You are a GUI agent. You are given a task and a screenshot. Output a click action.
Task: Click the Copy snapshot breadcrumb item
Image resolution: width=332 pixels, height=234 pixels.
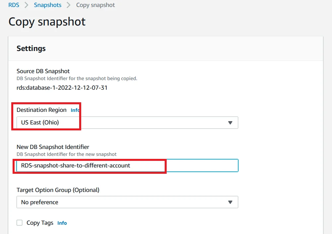point(95,5)
